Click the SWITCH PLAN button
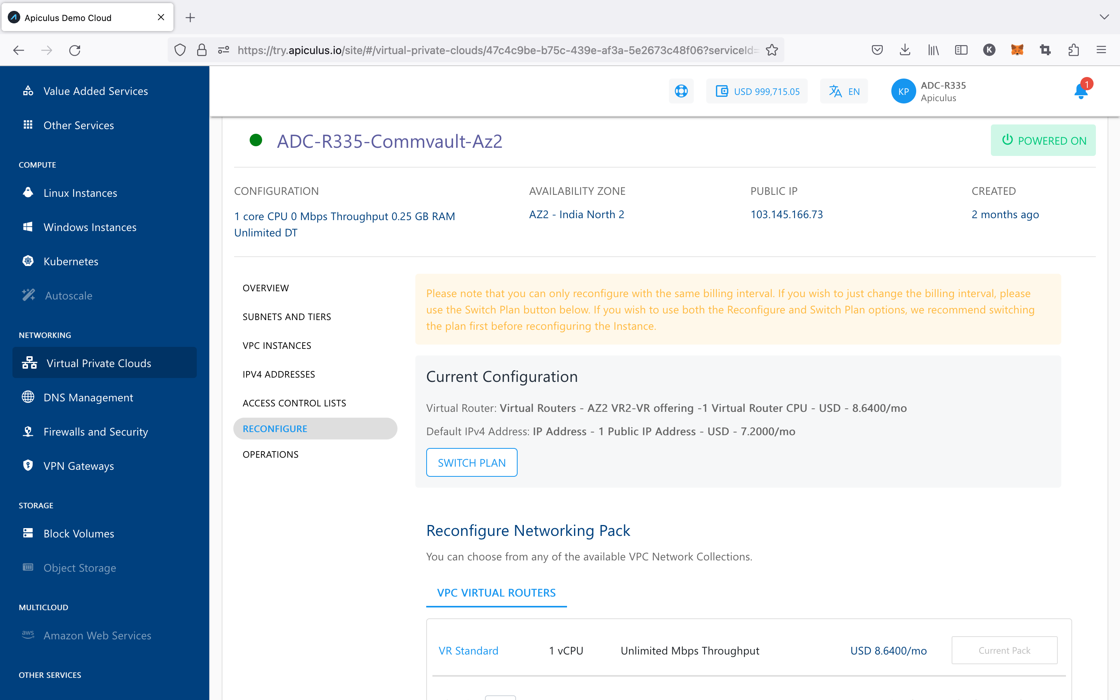Image resolution: width=1120 pixels, height=700 pixels. pos(472,462)
